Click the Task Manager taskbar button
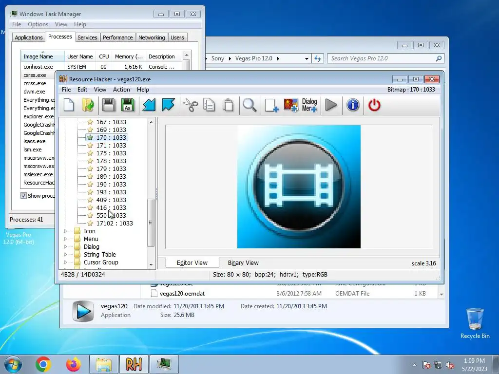 pyautogui.click(x=164, y=364)
